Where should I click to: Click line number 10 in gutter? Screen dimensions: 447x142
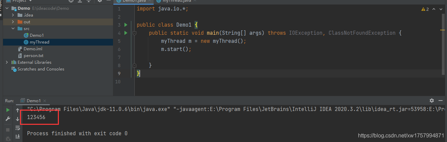click(x=118, y=82)
